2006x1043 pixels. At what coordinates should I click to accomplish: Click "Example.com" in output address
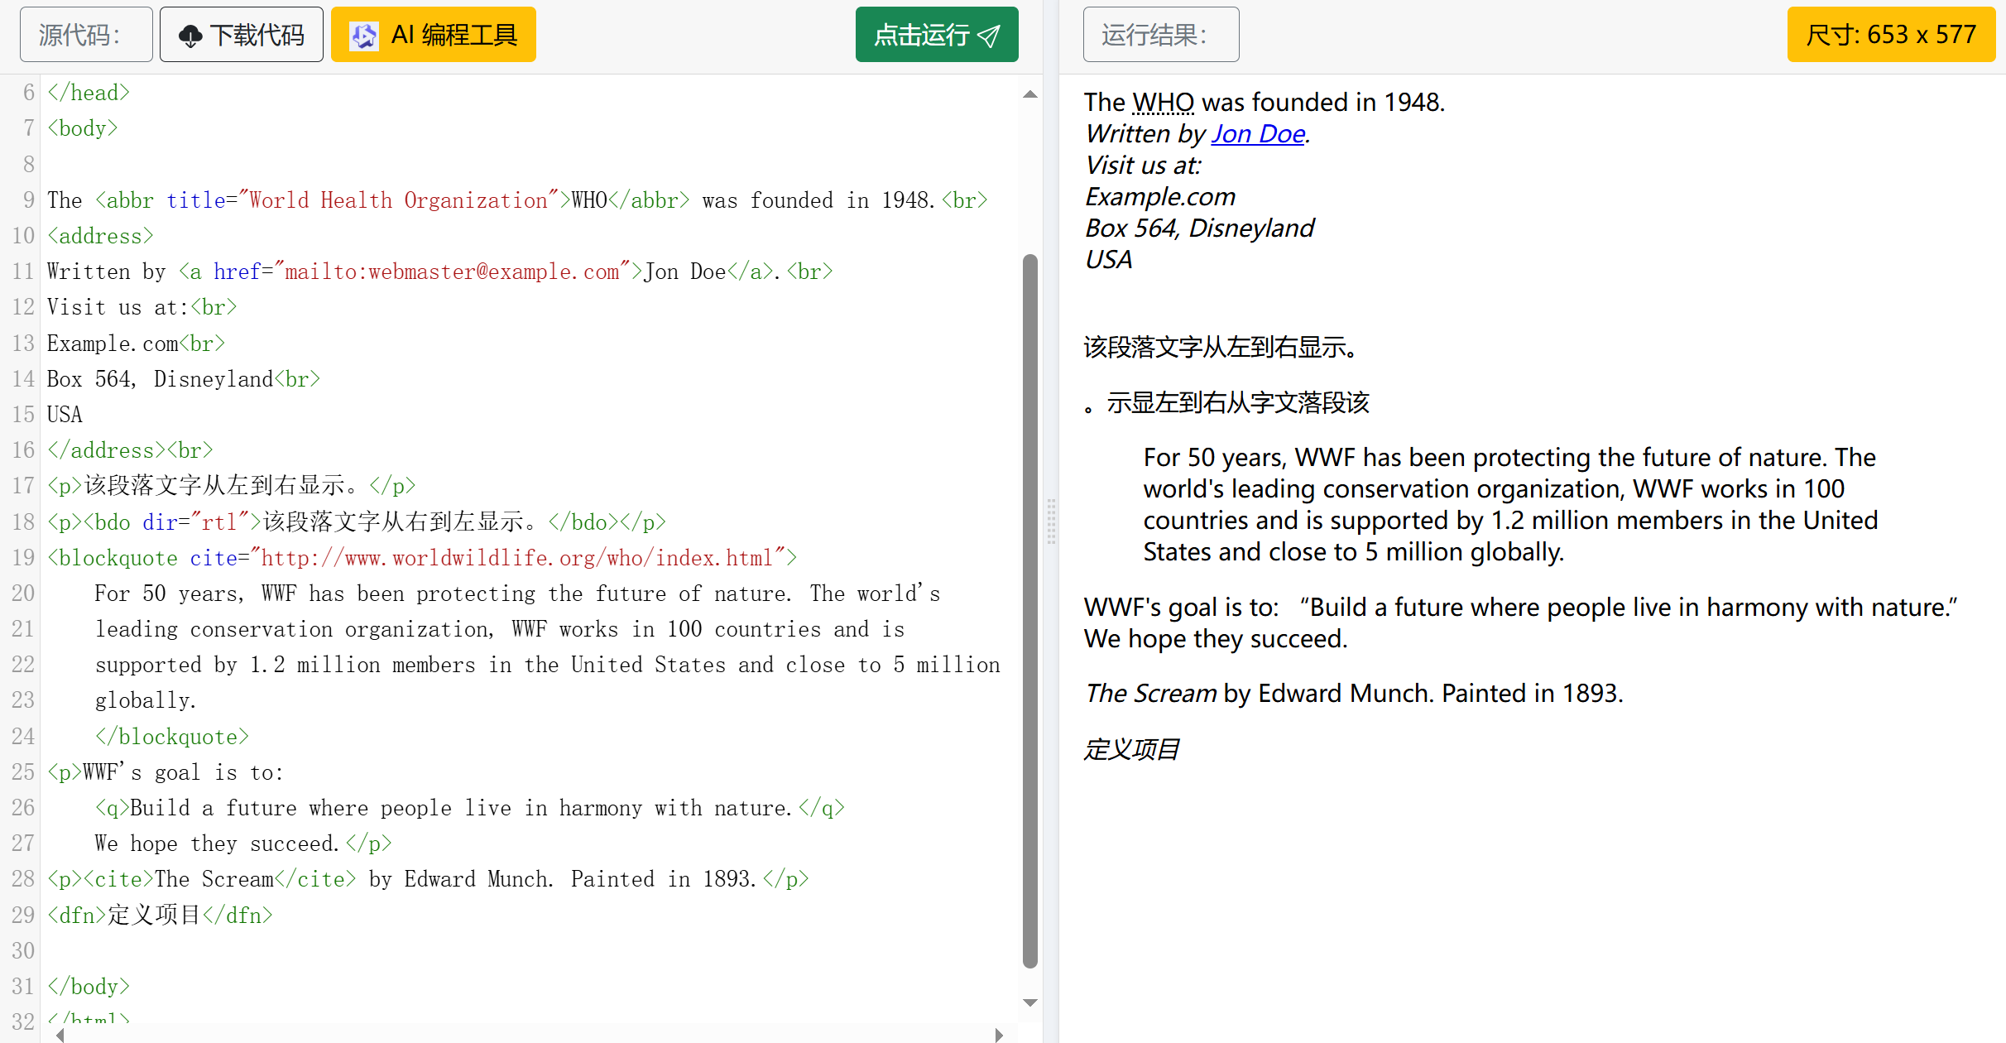coord(1160,197)
